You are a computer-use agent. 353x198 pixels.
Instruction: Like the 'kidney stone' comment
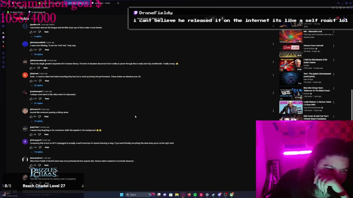[31, 117]
